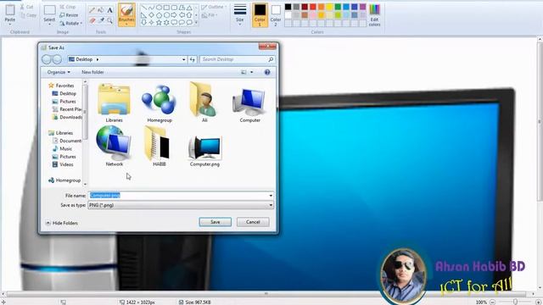Pick the yellow color swatch
The image size is (543, 305).
tap(330, 7)
